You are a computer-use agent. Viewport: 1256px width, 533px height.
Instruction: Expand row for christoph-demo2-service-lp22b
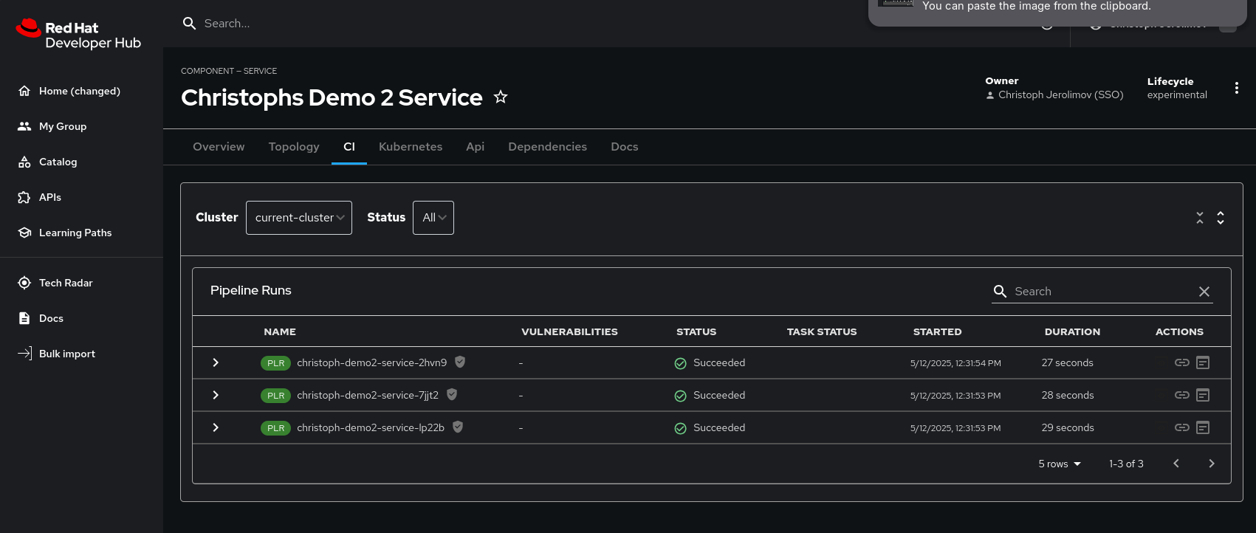(x=216, y=427)
